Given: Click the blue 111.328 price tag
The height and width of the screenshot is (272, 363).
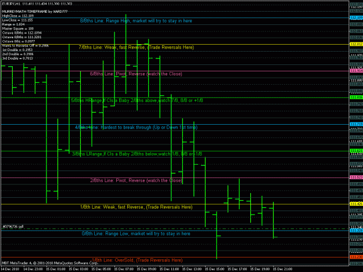Looking at the screenshot, I should coord(356,231).
